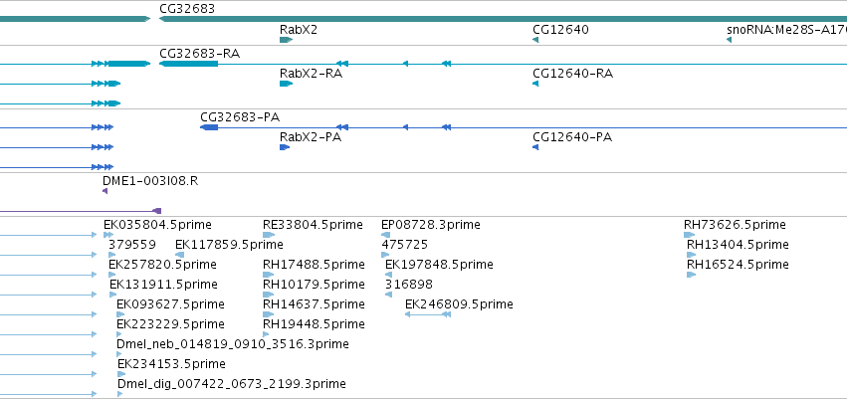Screen dimensions: 847x399
Task: Click the RabX2 gene arrow glyph
Action: tap(286, 40)
